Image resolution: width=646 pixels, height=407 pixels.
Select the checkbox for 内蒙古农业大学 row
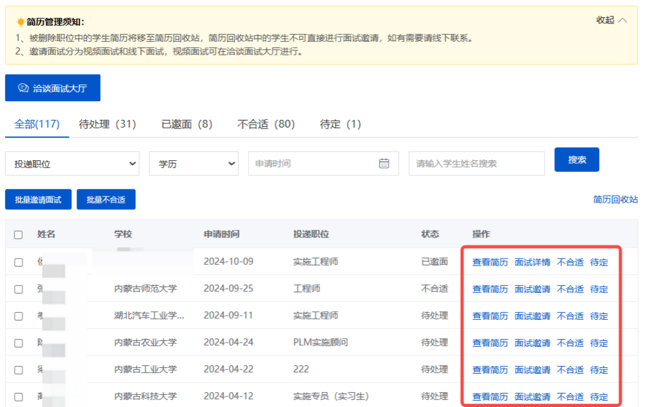pyautogui.click(x=19, y=343)
